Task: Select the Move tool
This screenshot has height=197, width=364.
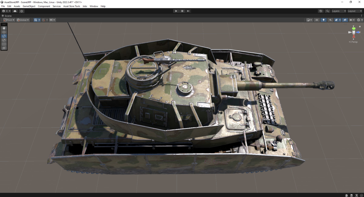Action: click(4, 32)
